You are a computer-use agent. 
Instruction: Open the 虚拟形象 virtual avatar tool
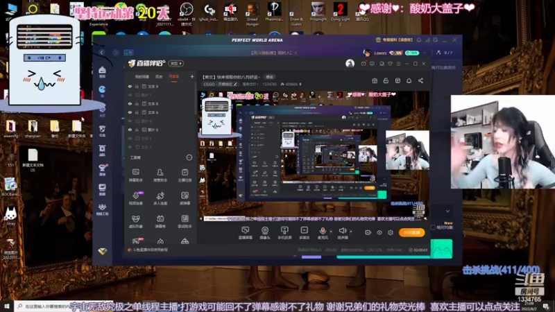(135, 221)
